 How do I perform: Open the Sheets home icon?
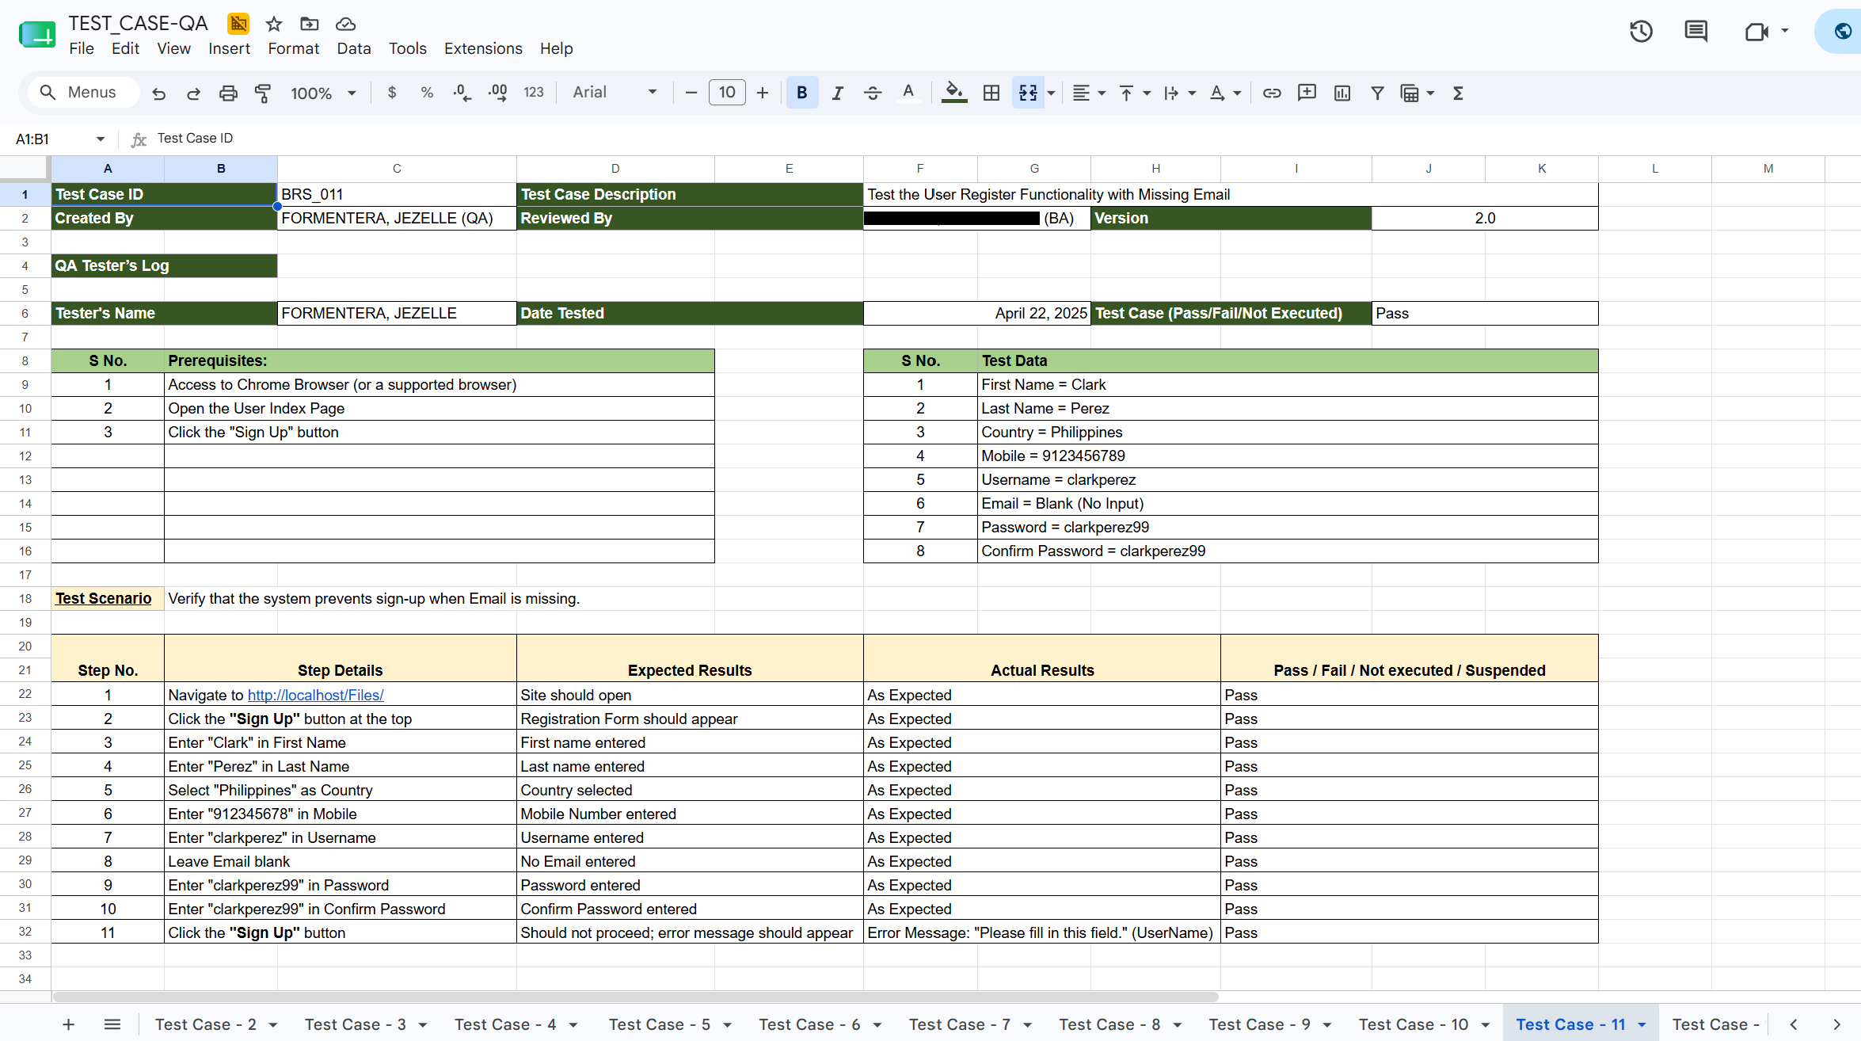(37, 34)
